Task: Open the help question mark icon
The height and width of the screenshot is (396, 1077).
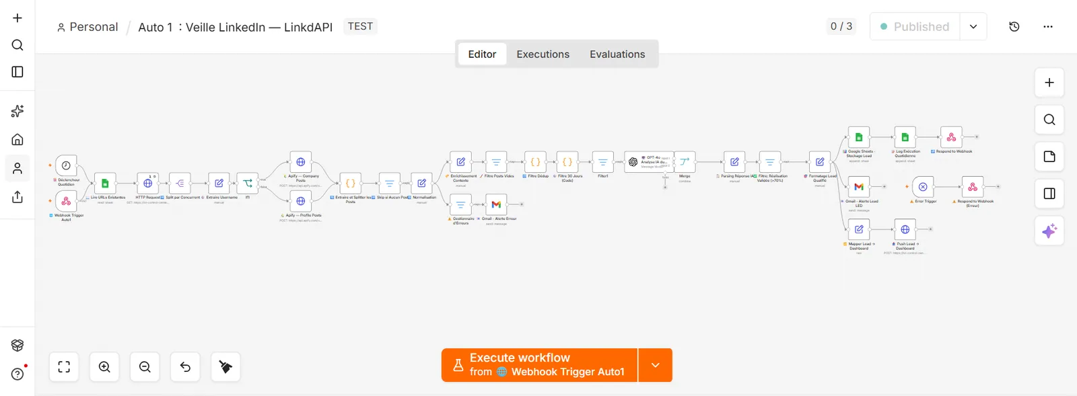Action: pyautogui.click(x=18, y=374)
